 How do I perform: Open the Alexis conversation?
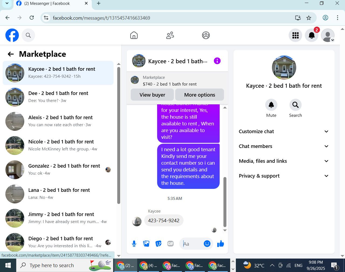tap(58, 121)
